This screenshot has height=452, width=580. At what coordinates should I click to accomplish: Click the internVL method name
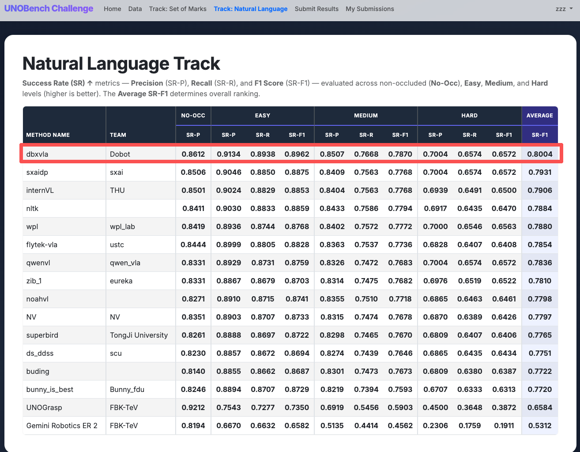(40, 190)
